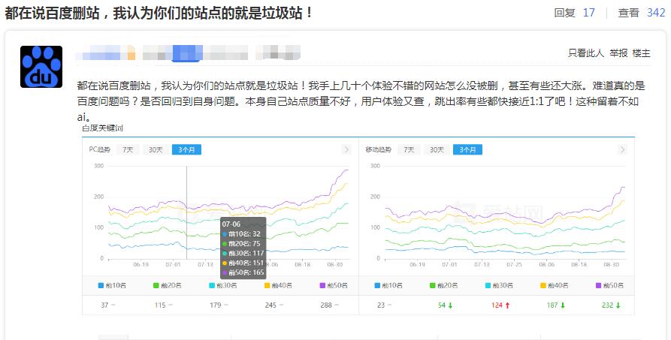This screenshot has width=671, height=340.
Task: Click the mobile value 23 under 前10名
Action: 381,305
